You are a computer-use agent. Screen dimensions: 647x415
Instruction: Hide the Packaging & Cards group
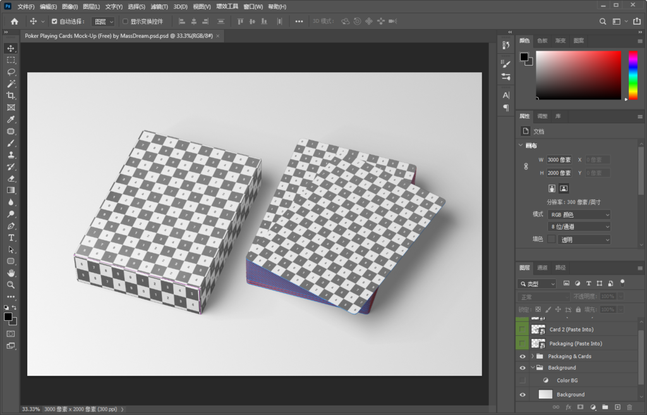pos(523,356)
